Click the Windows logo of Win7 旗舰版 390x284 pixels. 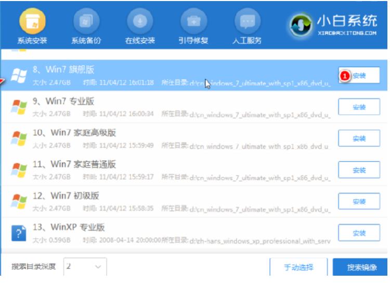19,75
